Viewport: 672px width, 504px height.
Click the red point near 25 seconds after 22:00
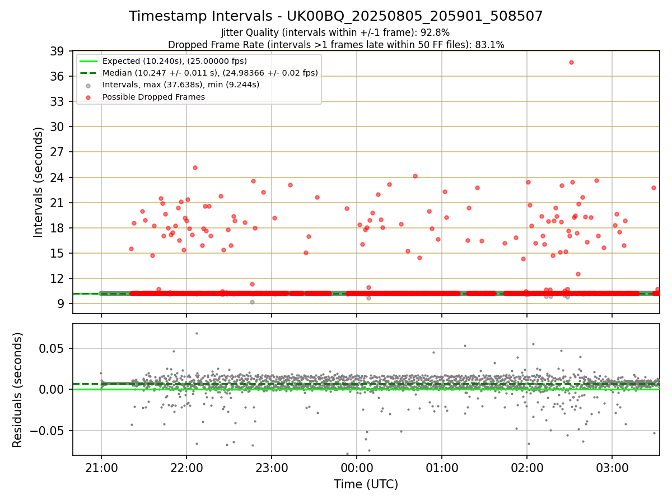(x=195, y=167)
